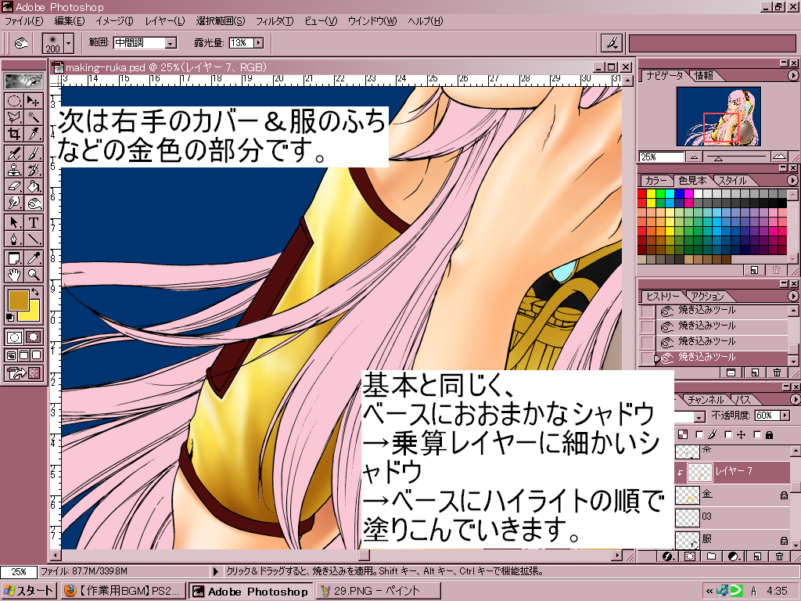
Task: Switch to Standard editing mode
Action: coord(15,336)
